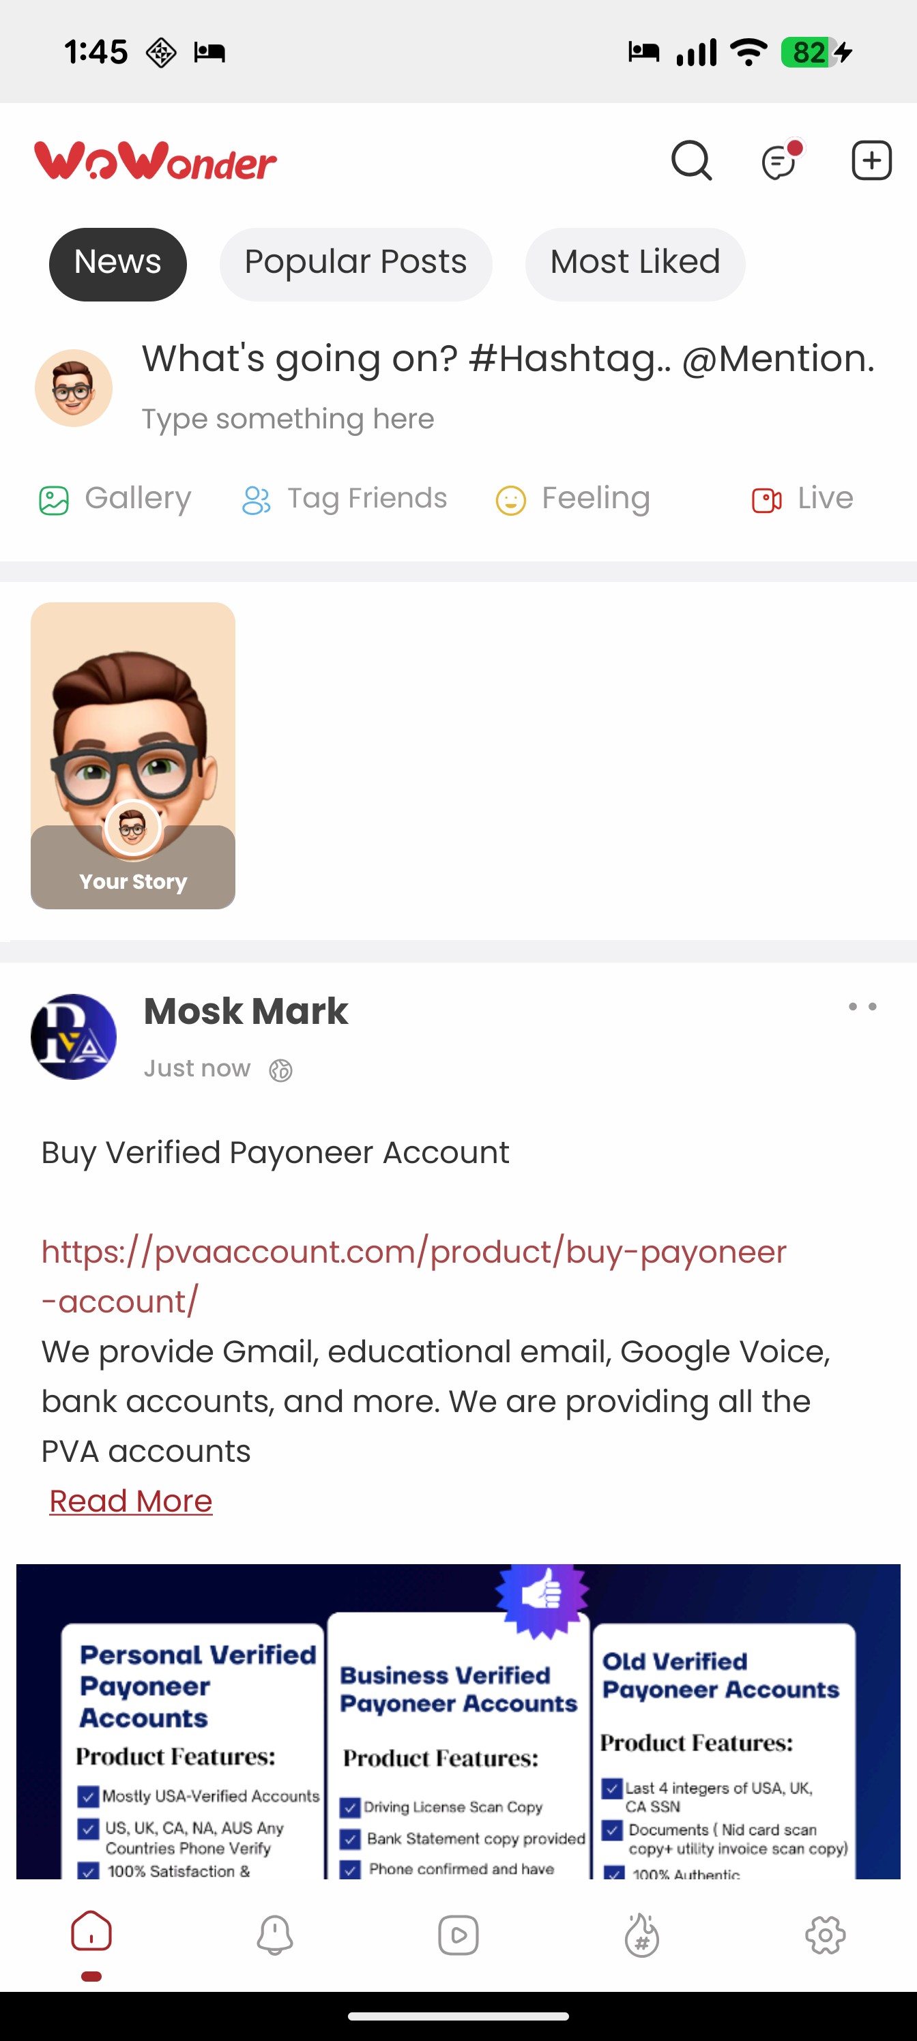This screenshot has height=2041, width=917.
Task: Tap the home icon in bottom bar
Action: pos(91,1932)
